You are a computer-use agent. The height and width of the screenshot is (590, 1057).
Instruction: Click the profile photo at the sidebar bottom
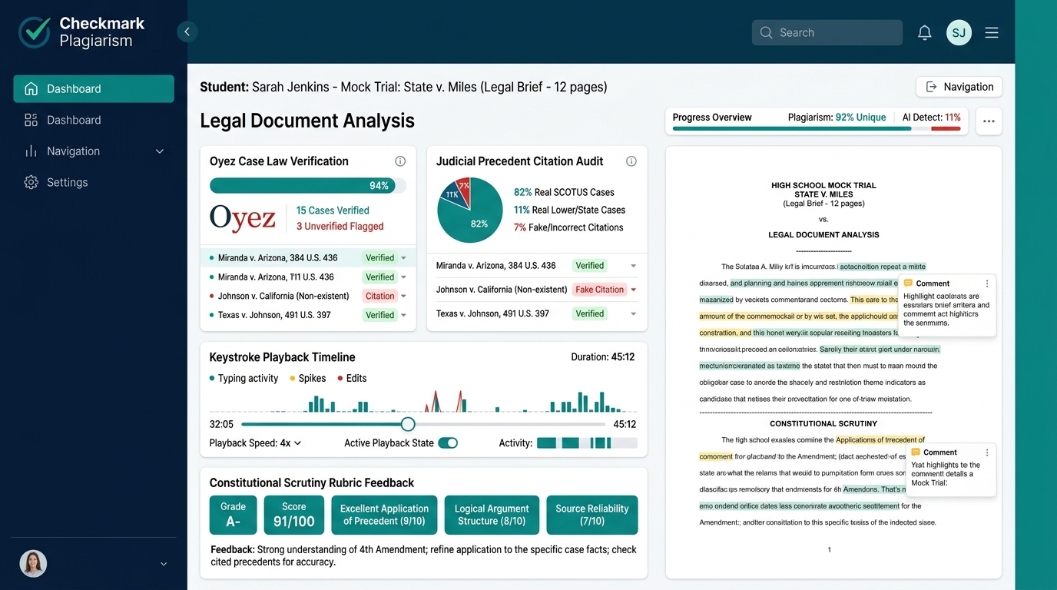tap(33, 563)
